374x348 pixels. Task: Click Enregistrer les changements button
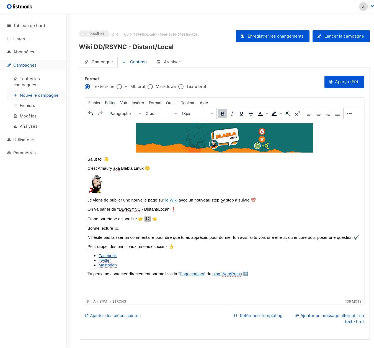[272, 36]
